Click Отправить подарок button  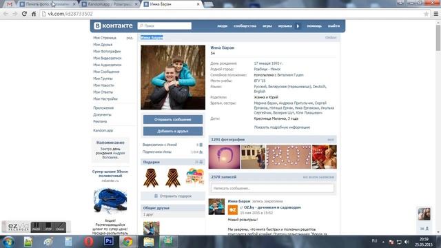tap(173, 196)
